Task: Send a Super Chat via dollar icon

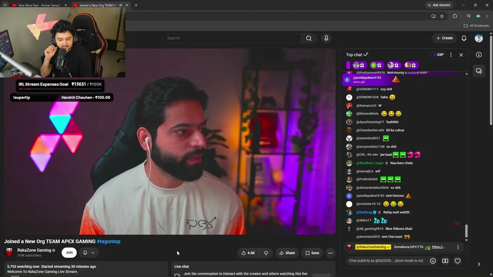Action: pos(445,261)
